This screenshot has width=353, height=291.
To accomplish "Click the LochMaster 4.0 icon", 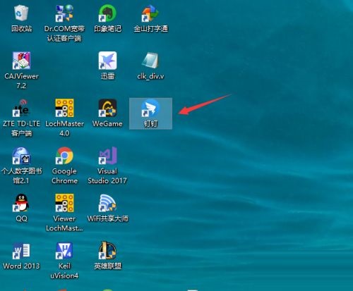I will coord(64,108).
